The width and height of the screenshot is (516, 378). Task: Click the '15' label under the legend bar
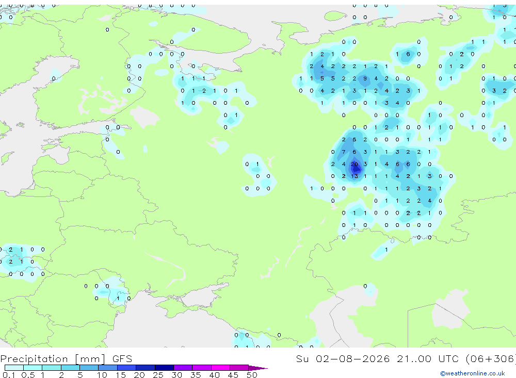(121, 375)
